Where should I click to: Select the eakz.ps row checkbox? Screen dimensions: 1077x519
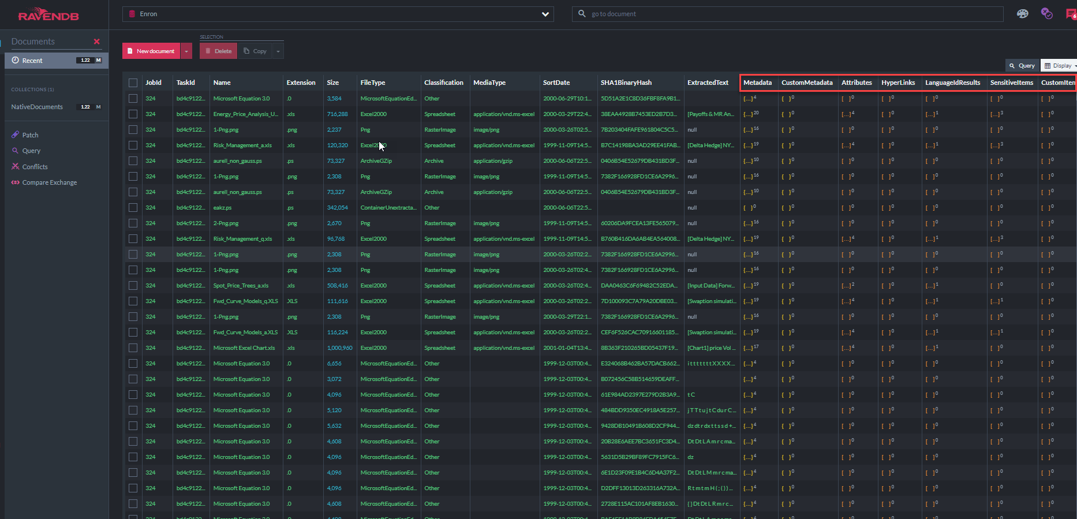[133, 208]
